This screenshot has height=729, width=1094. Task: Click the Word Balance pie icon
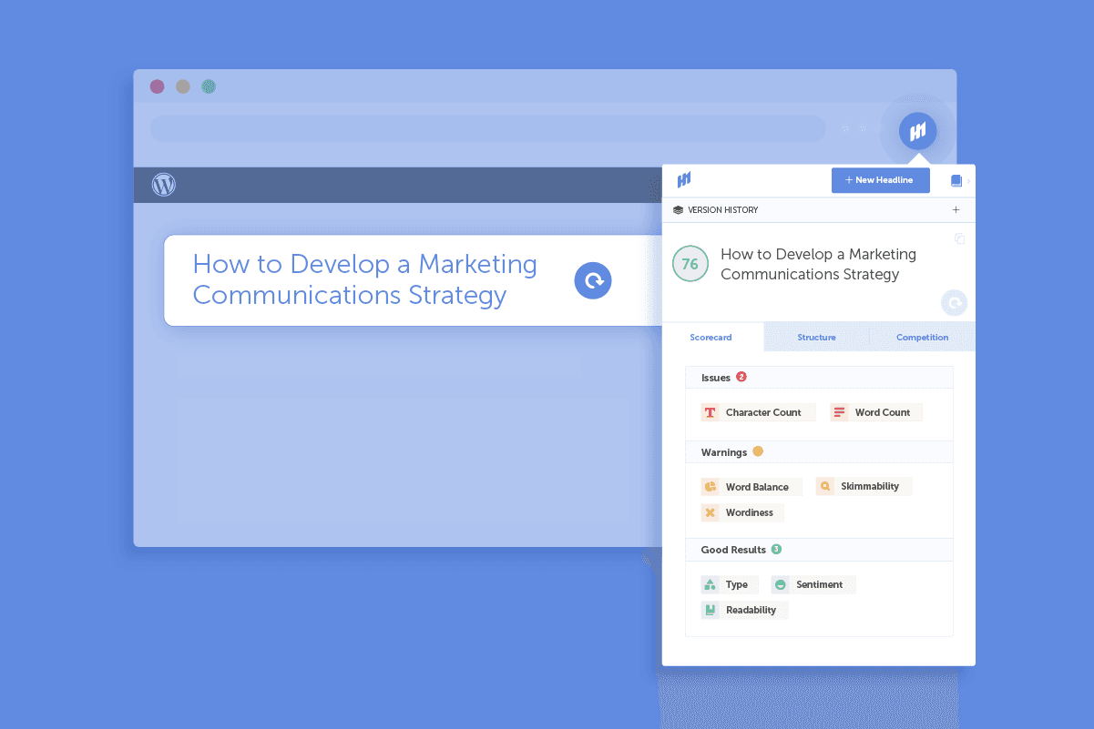tap(710, 487)
